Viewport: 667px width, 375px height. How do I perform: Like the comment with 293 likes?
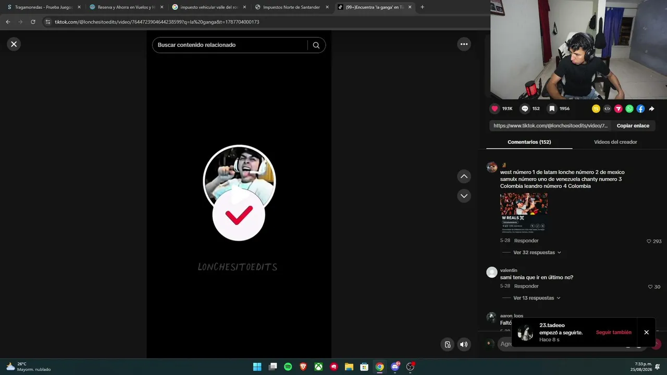click(649, 241)
